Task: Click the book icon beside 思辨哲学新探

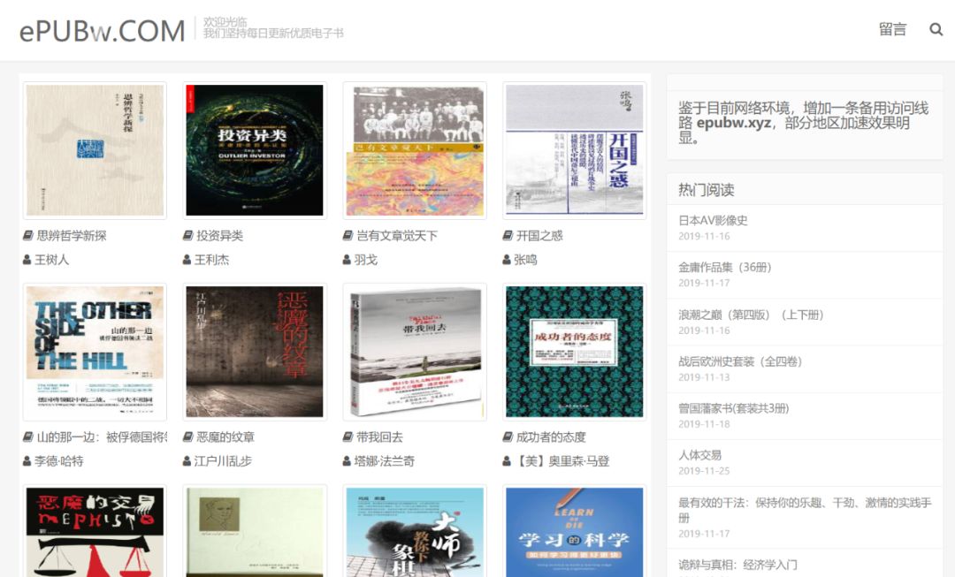Action: [28, 236]
